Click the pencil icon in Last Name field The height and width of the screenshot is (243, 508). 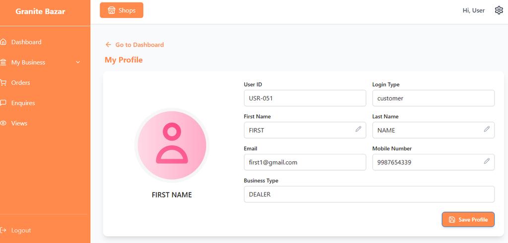point(487,129)
